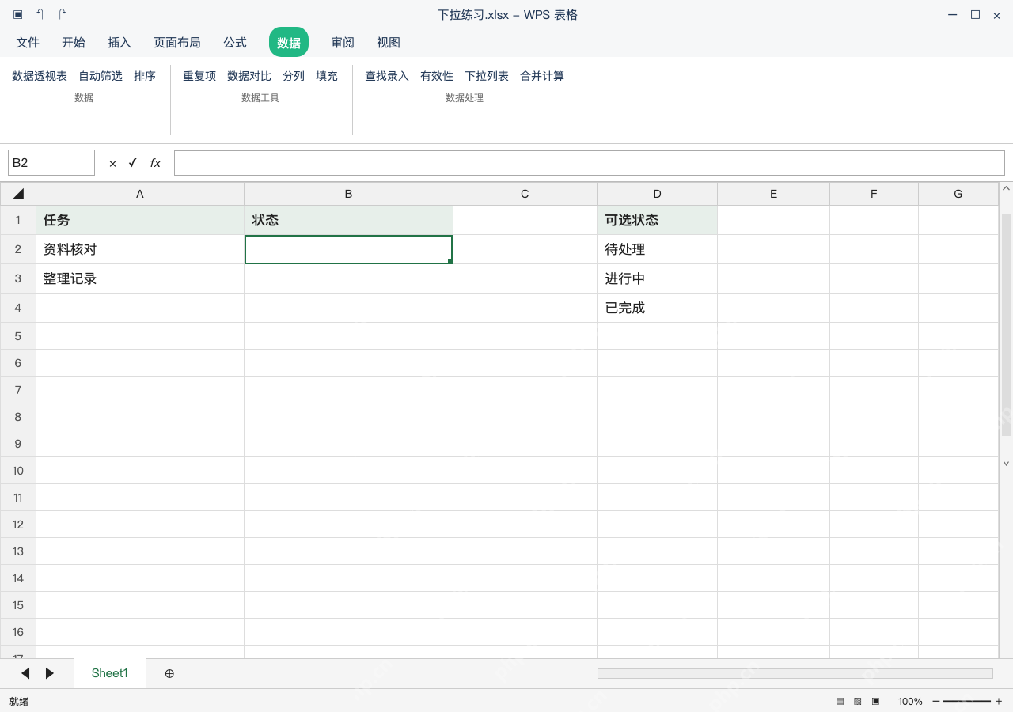The height and width of the screenshot is (712, 1013).
Task: Click the zoom slider in status bar
Action: (x=967, y=701)
